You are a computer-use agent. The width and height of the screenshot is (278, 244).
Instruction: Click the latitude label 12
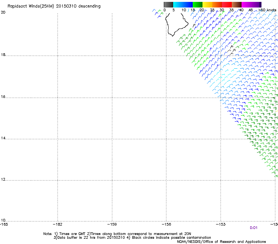[x=3, y=179]
